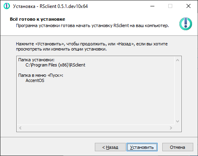The width and height of the screenshot is (198, 156).
Task: Click the greyed-out maximize window icon
Action: [170, 6]
